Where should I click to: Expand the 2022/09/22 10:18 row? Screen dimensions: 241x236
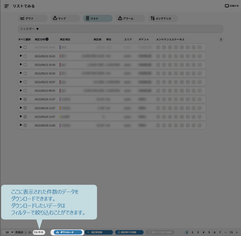(x=21, y=64)
